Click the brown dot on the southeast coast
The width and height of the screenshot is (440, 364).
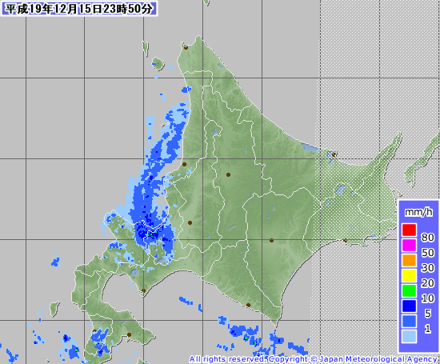[x=248, y=305]
